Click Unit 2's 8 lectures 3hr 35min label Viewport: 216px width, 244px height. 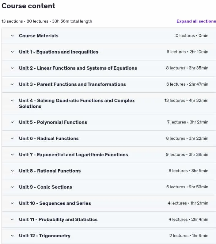187,68
